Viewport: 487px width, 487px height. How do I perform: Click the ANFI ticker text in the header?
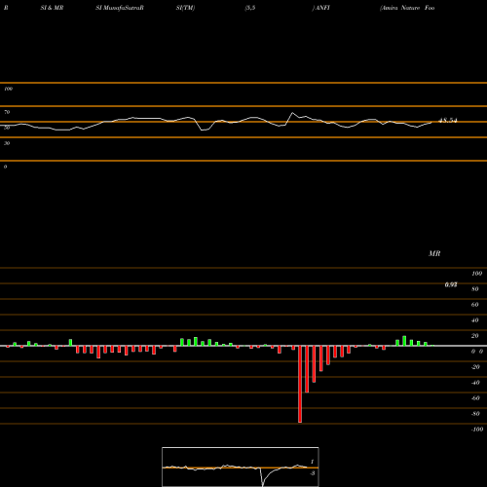(x=321, y=8)
